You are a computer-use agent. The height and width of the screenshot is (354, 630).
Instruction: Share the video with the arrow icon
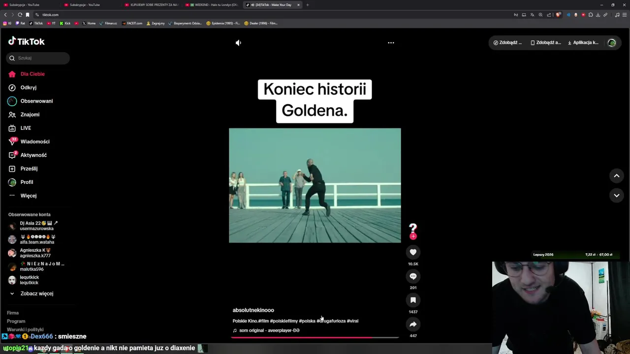(x=413, y=324)
